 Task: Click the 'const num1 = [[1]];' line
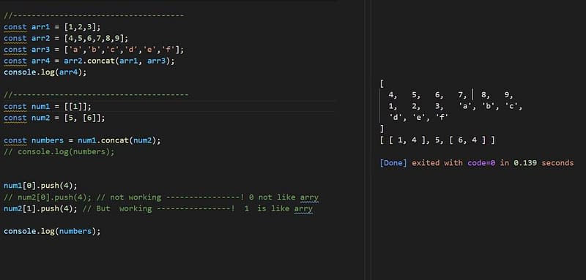click(x=48, y=107)
